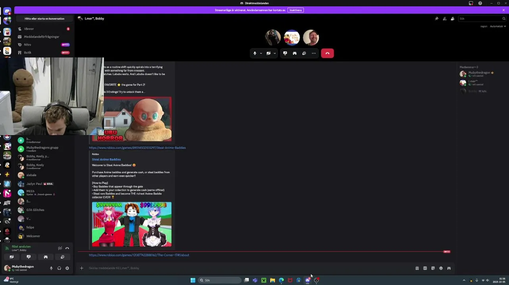Screen dimensions: 509x285
Task: Dismiss the purple streamer mode banner
Action: tap(504, 10)
